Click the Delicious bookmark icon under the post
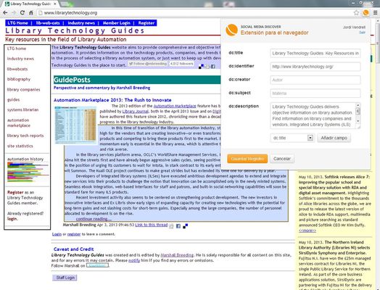Viewport: 380px width, 290px height. click(186, 226)
